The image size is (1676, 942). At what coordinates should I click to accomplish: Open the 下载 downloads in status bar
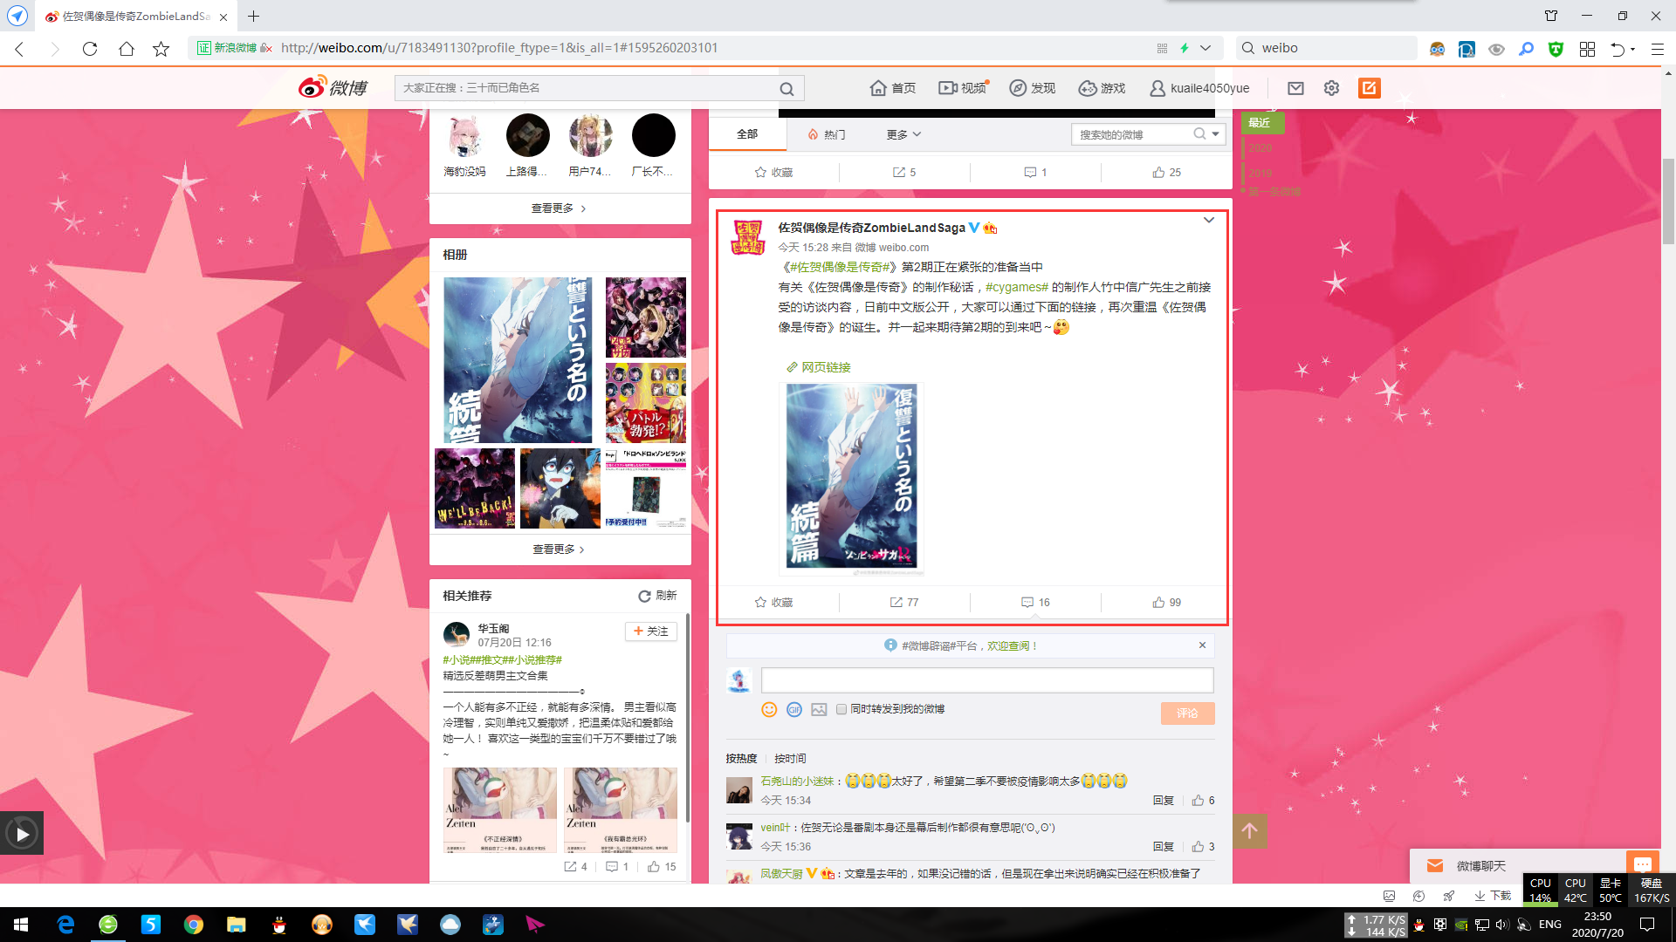click(x=1493, y=895)
